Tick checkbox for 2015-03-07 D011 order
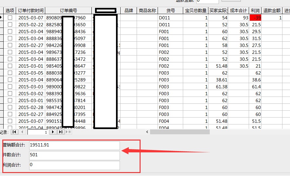Screen dimensions: 290x176 (10, 18)
